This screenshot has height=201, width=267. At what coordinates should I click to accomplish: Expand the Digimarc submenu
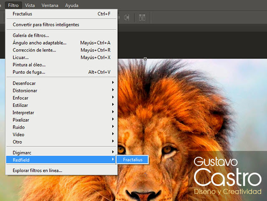pyautogui.click(x=61, y=153)
